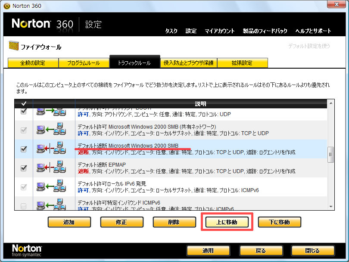Toggle the select-all checkbox in list header
Image resolution: width=349 pixels, height=262 pixels.
pyautogui.click(x=24, y=104)
